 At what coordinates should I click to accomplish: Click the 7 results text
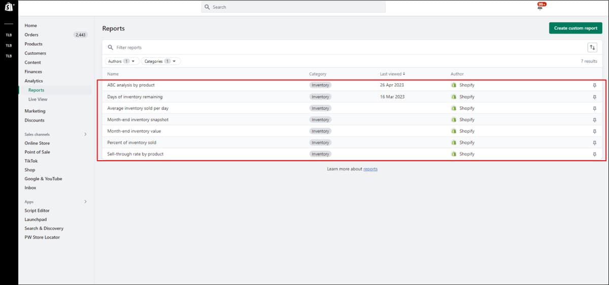pyautogui.click(x=589, y=61)
